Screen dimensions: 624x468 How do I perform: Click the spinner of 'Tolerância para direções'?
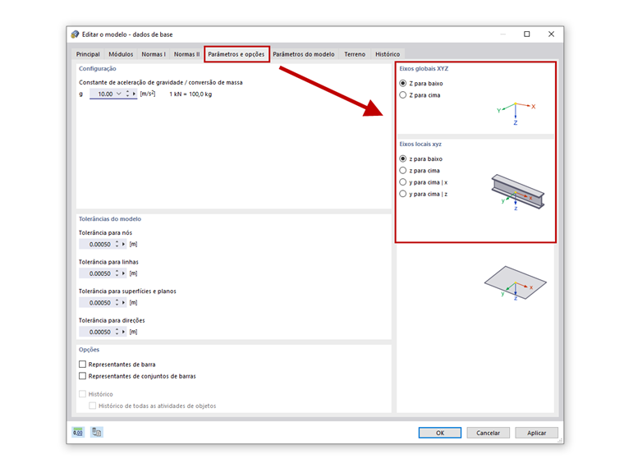pyautogui.click(x=117, y=332)
